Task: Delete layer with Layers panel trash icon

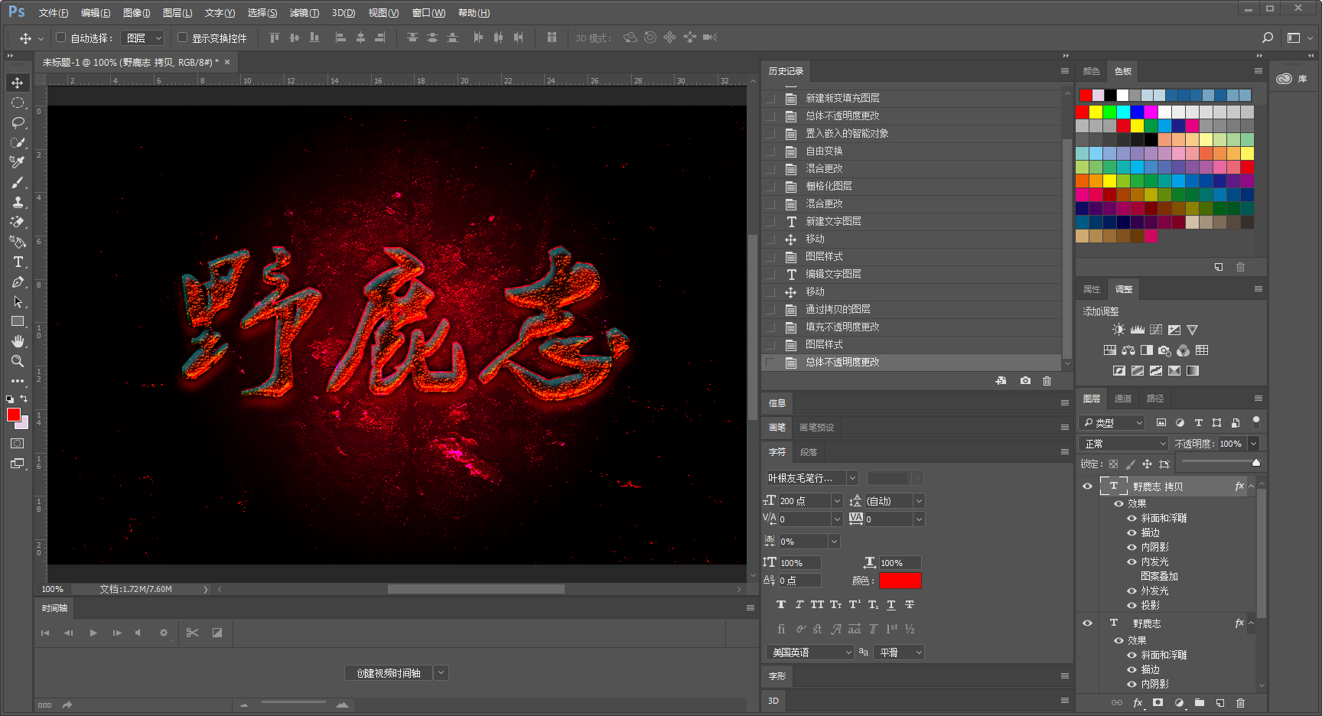Action: (x=1241, y=702)
